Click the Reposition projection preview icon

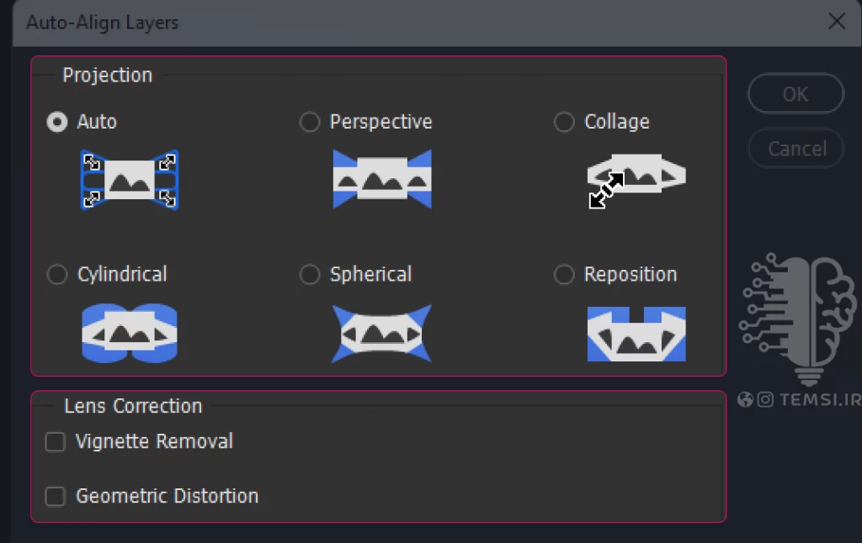click(636, 334)
